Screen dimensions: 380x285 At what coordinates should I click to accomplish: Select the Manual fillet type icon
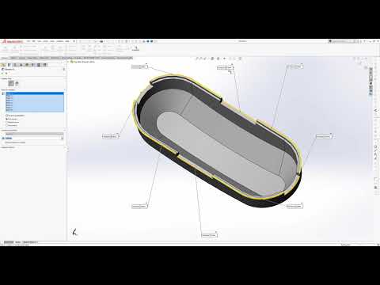pos(11,83)
